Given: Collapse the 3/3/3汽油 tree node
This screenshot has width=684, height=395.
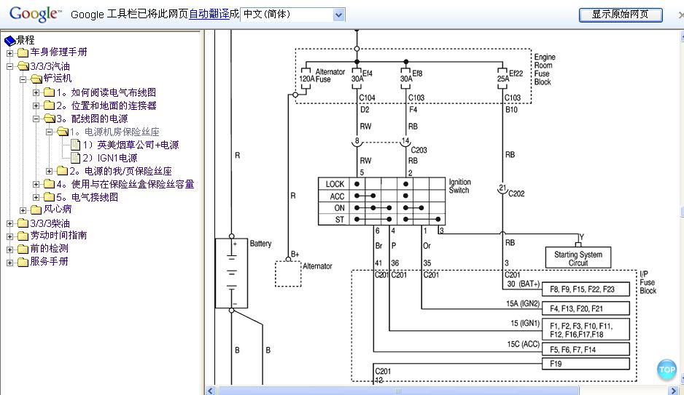Looking at the screenshot, I should (9, 66).
